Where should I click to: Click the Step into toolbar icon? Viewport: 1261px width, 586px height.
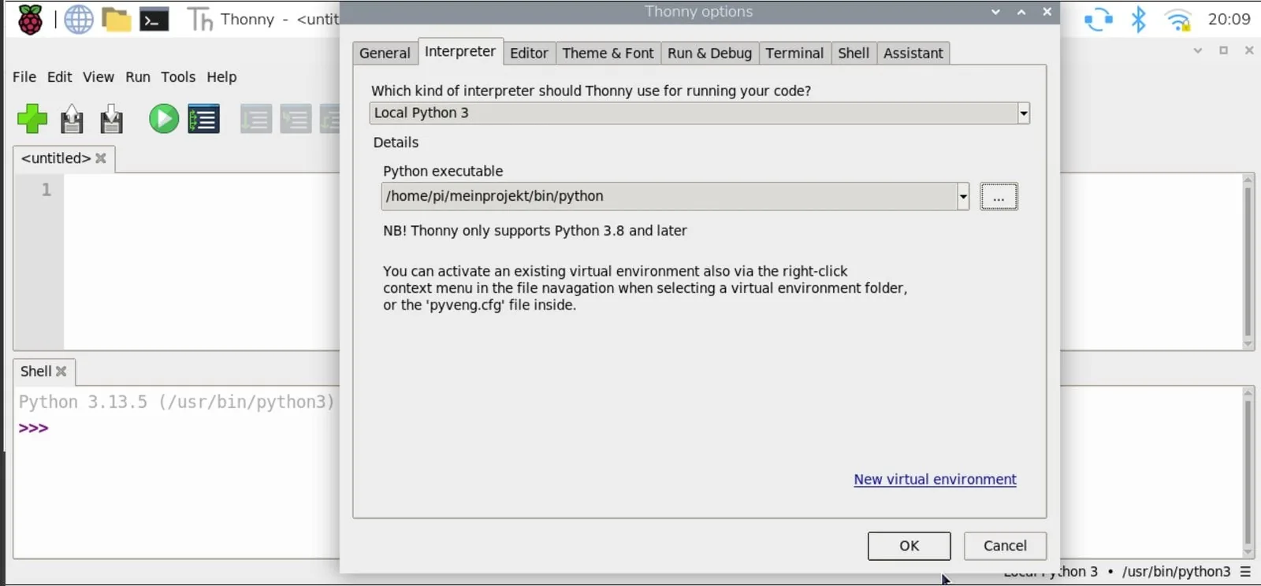296,119
